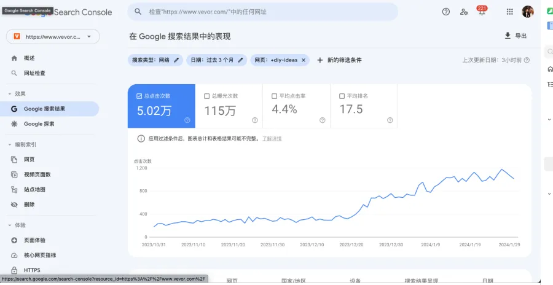The height and width of the screenshot is (285, 553).
Task: Click help icon beside 上次更新日期
Action: coord(527,60)
